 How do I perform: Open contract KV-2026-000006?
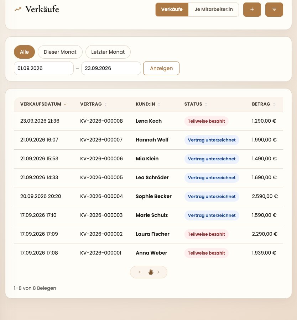click(101, 159)
